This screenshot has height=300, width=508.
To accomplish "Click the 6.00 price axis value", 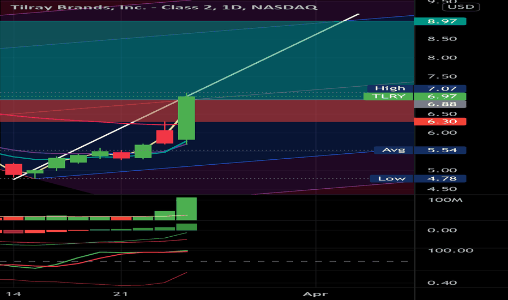I will (x=442, y=133).
